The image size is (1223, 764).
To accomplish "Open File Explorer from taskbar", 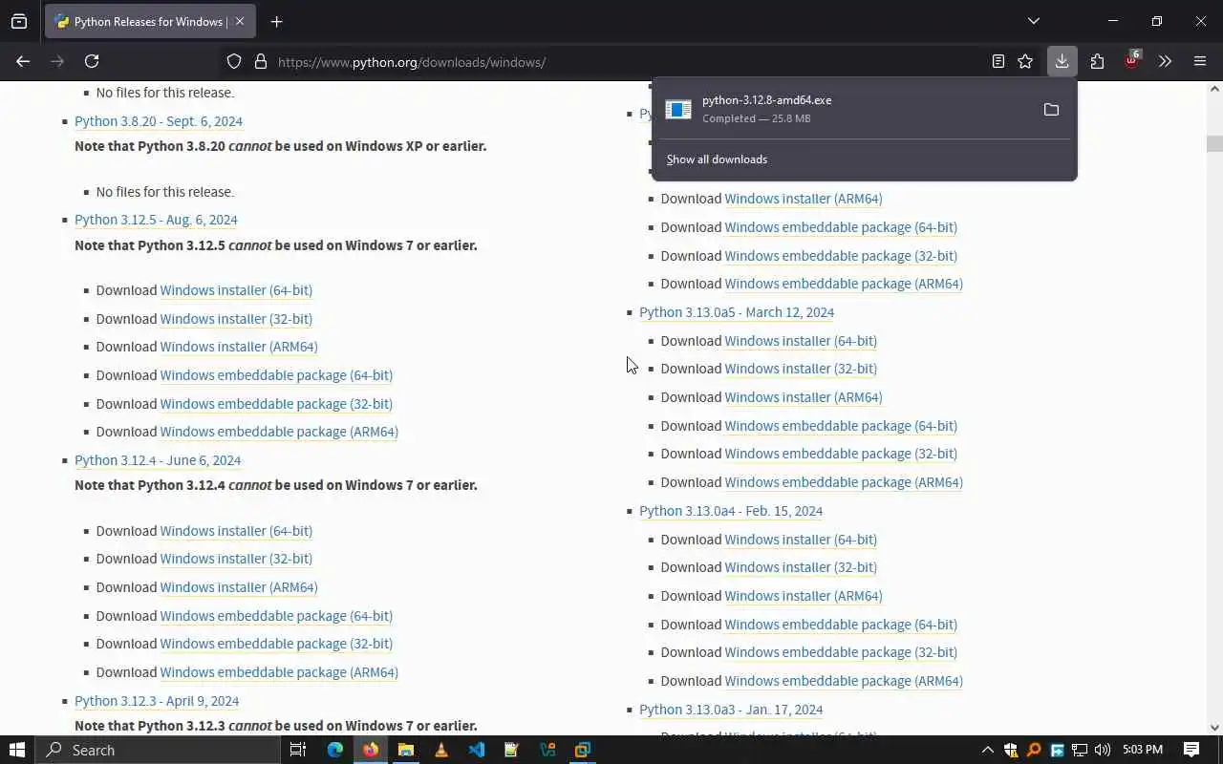I will [406, 750].
